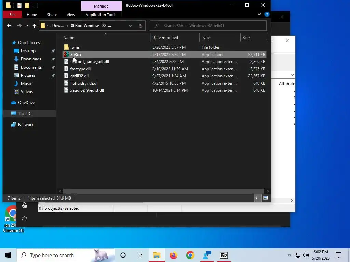Refresh the current folder view
The width and height of the screenshot is (350, 262).
(x=140, y=26)
